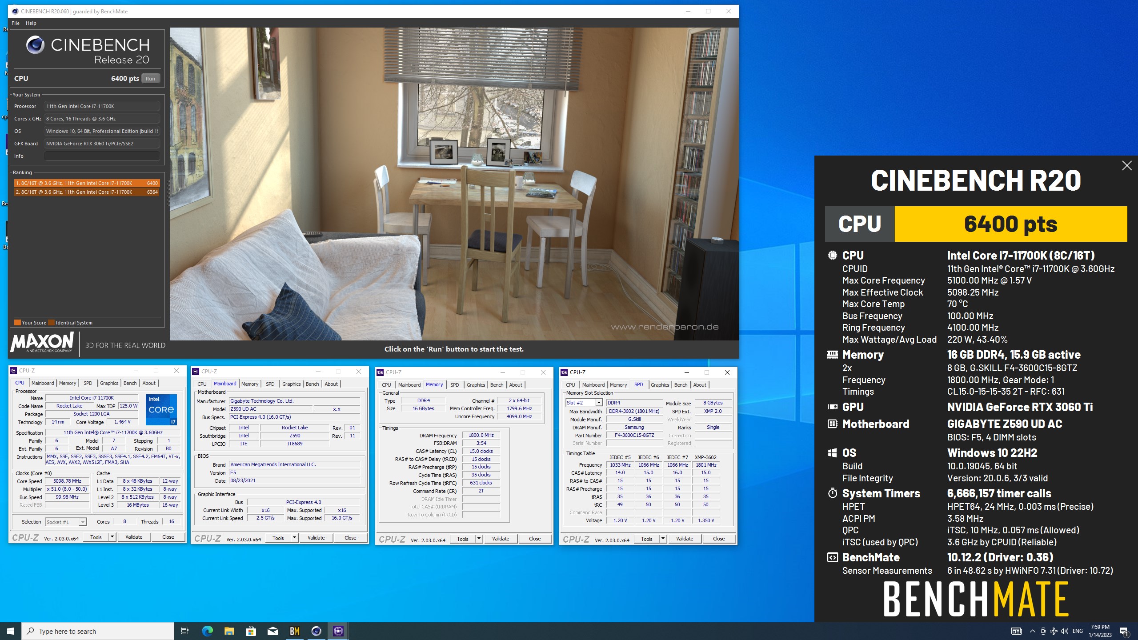This screenshot has height=640, width=1138.
Task: Show hidden system tray icons with the chevron
Action: [1033, 631]
